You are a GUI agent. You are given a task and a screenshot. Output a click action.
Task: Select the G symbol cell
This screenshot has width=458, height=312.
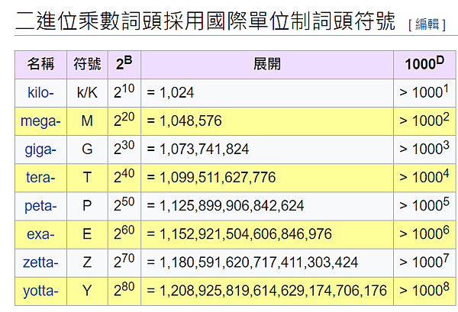click(87, 150)
